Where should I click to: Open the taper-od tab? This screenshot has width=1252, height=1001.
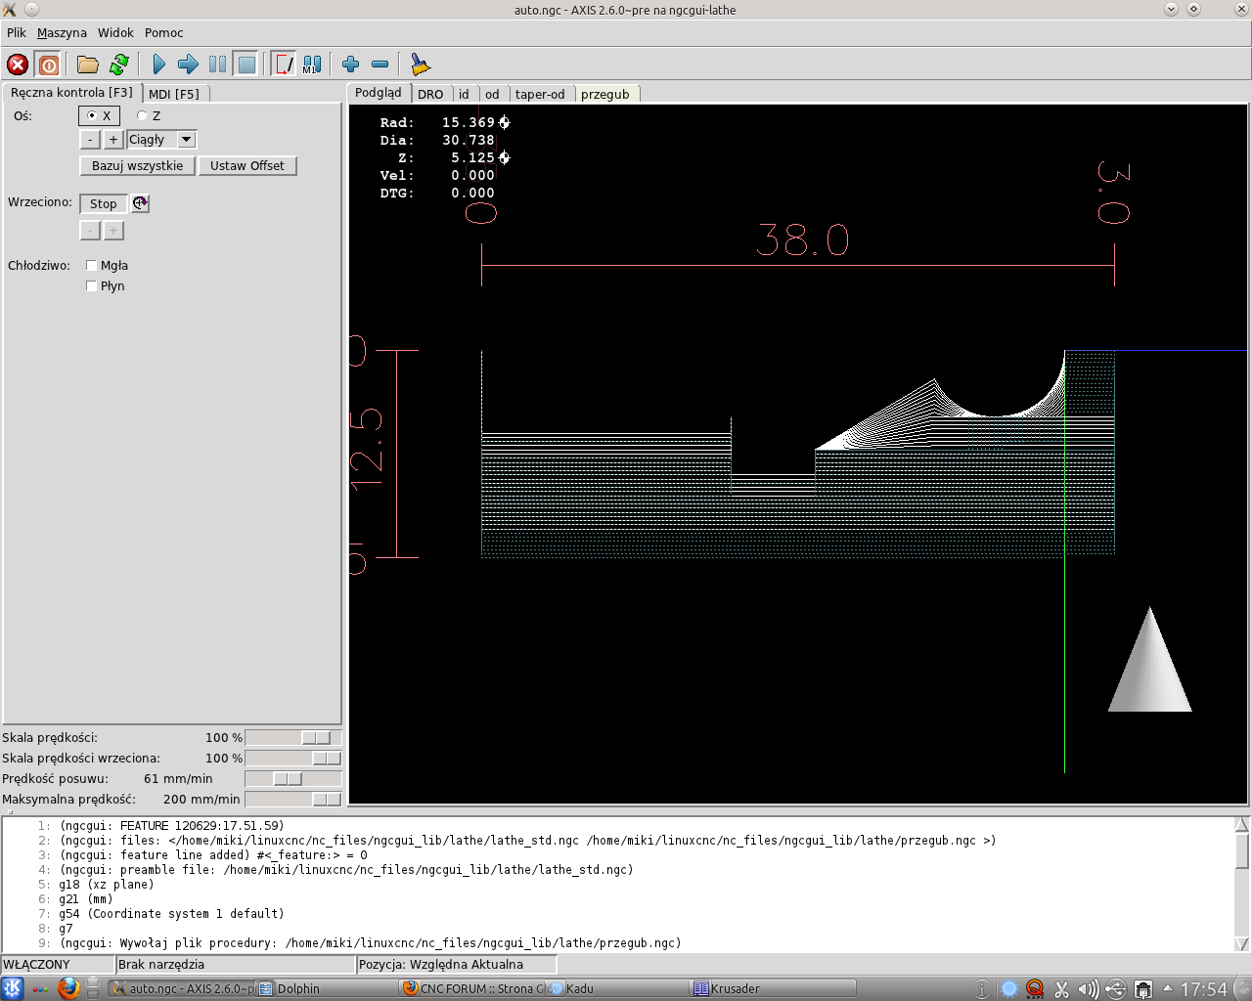pyautogui.click(x=540, y=94)
